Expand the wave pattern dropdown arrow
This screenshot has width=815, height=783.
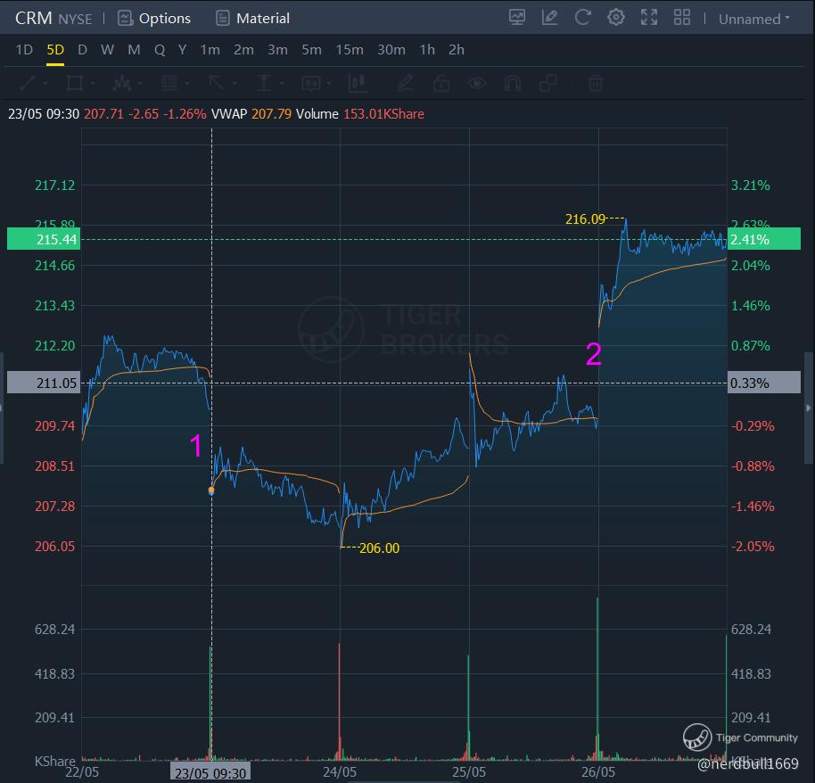(x=140, y=83)
